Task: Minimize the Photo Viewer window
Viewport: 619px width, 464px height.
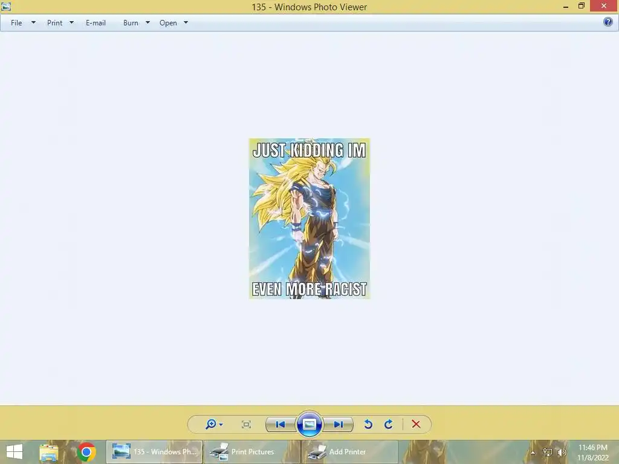Action: click(x=566, y=6)
